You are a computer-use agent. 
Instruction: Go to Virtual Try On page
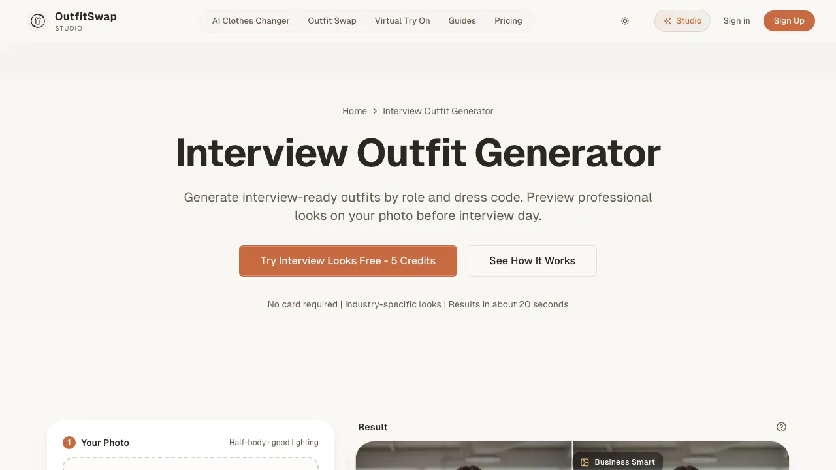click(x=402, y=21)
